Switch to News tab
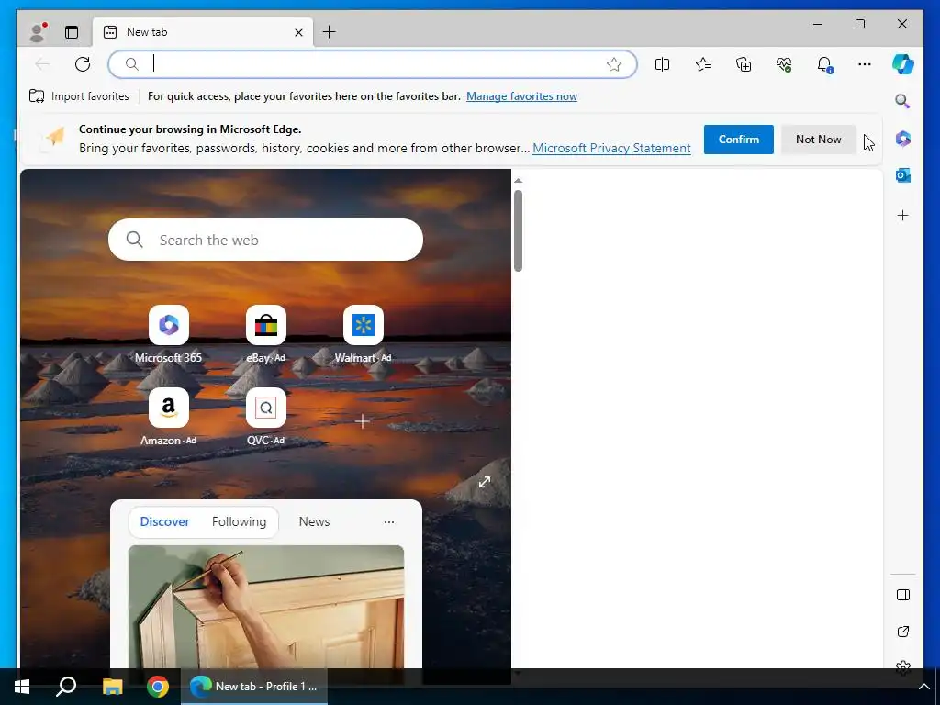 (314, 521)
